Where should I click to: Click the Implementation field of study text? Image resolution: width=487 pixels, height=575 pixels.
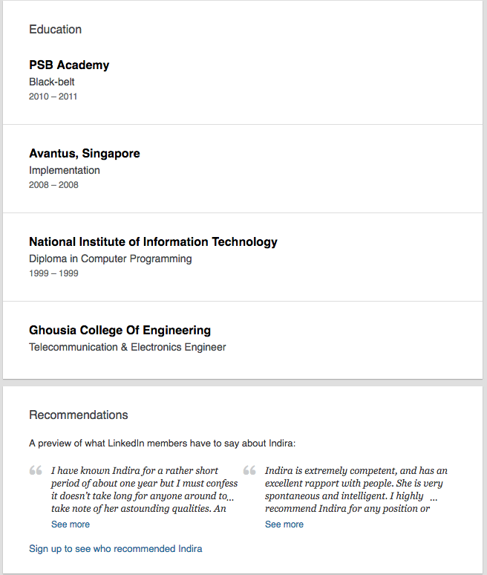tap(65, 171)
